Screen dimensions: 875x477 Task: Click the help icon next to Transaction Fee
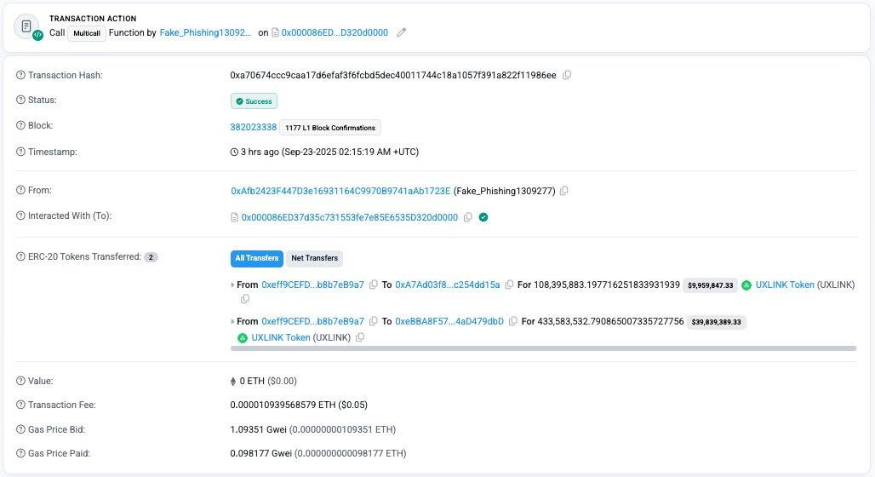tap(20, 405)
